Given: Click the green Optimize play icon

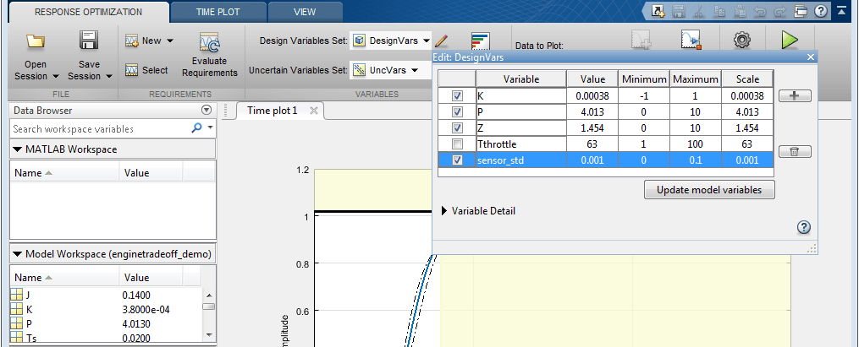Looking at the screenshot, I should (x=790, y=40).
